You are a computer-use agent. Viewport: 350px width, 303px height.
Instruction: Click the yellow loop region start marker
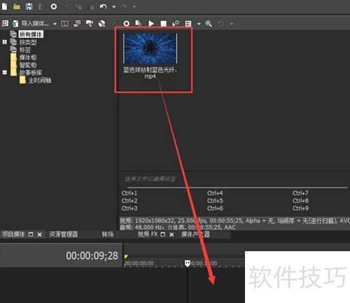[126, 257]
